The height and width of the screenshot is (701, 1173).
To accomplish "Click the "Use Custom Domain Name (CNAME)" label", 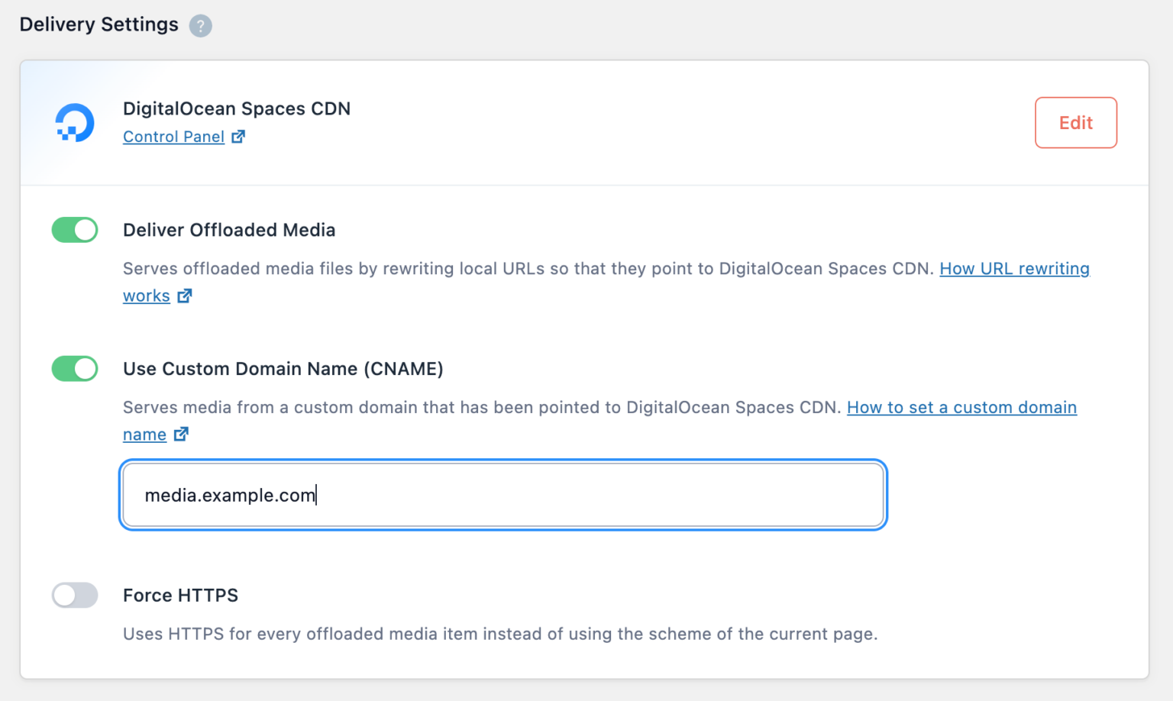I will [x=283, y=369].
